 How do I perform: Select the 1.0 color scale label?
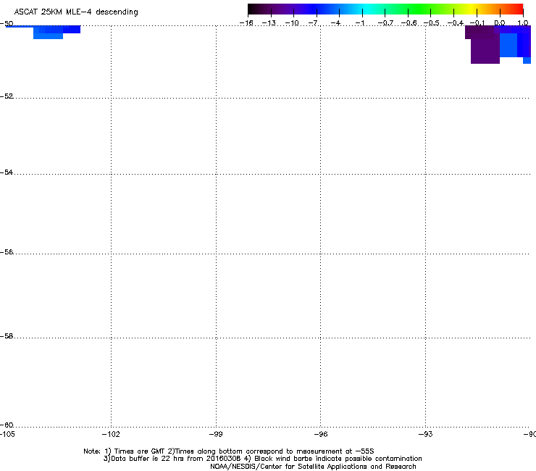point(523,23)
